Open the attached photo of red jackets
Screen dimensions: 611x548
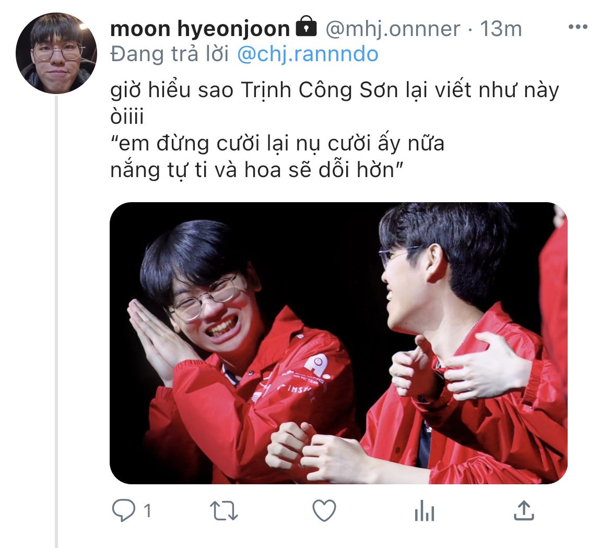tap(338, 343)
